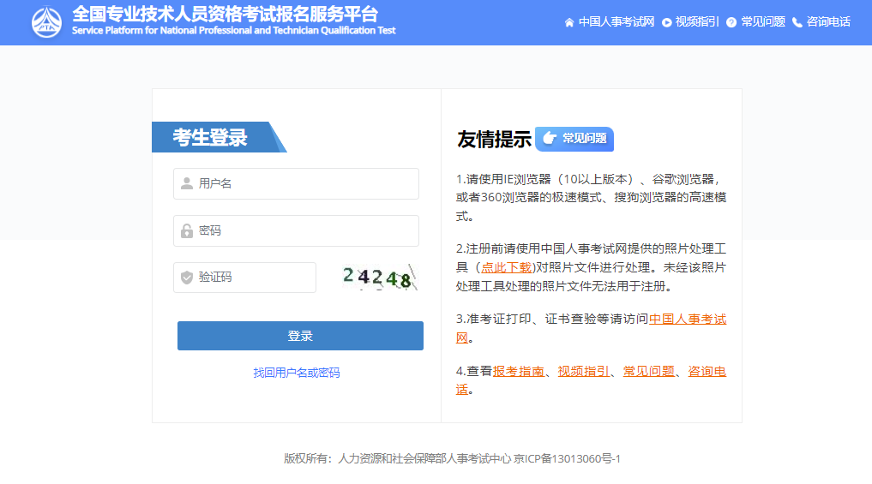Click the platform logo emblem
Image resolution: width=872 pixels, height=484 pixels.
click(46, 22)
